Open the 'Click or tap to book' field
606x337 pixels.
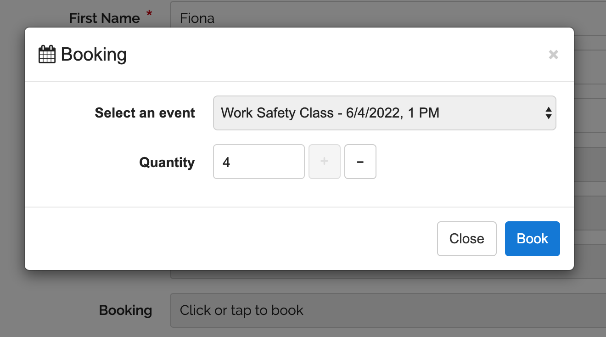click(x=388, y=310)
